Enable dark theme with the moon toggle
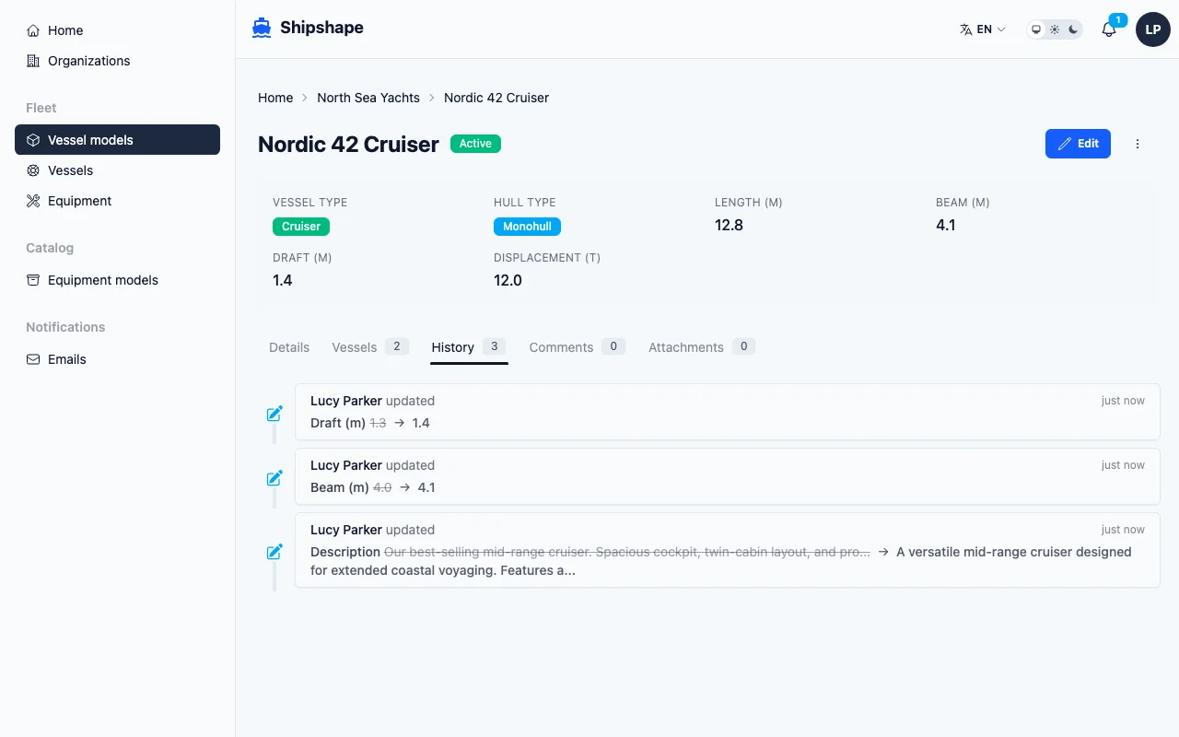1179x737 pixels. click(1073, 29)
